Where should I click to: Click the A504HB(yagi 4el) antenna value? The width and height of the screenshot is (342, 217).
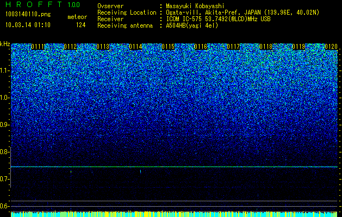[x=192, y=25]
